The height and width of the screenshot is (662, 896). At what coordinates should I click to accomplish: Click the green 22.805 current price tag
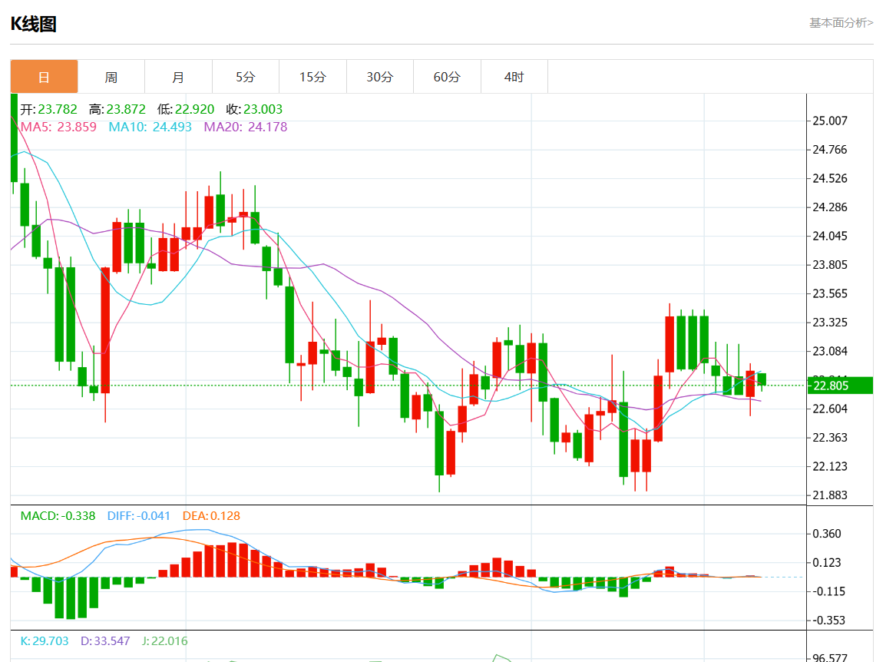tap(840, 386)
